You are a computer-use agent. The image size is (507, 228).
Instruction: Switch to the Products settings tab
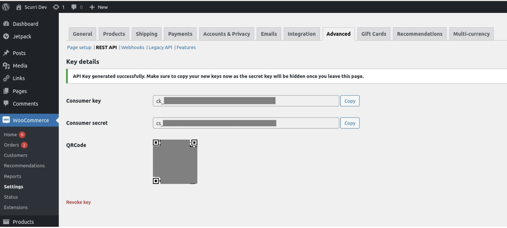coord(114,34)
